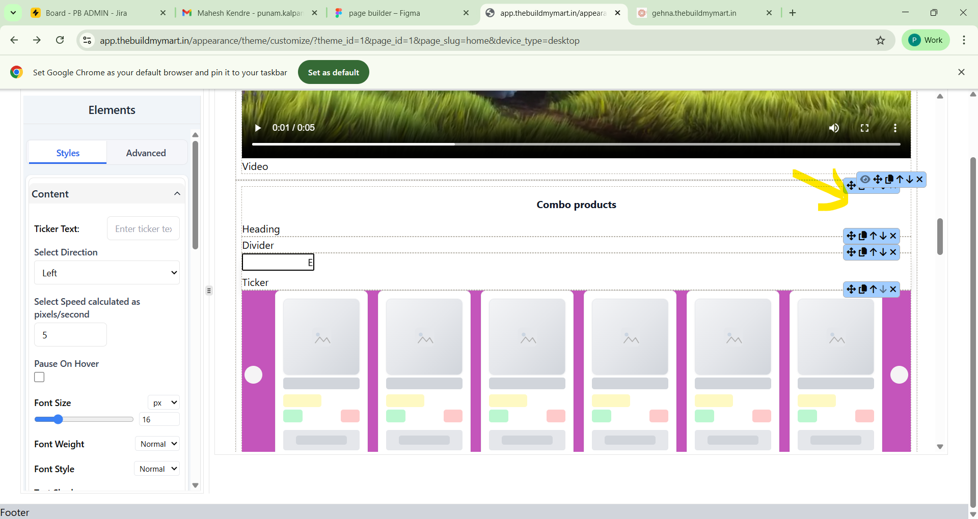
Task: Open the Work profile button
Action: pos(926,40)
